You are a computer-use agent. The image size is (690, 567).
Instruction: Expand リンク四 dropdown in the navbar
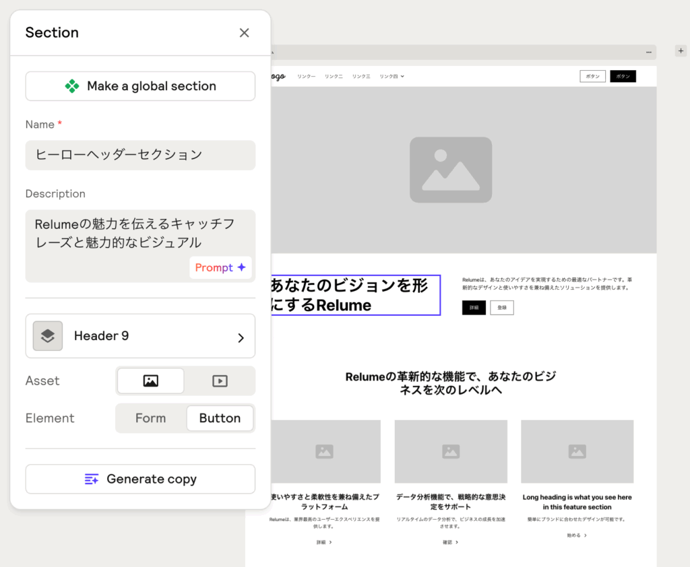click(x=391, y=77)
